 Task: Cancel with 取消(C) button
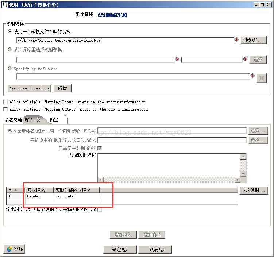[x=155, y=249]
